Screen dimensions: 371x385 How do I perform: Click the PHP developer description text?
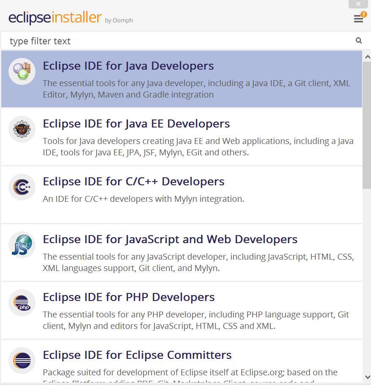tap(196, 320)
